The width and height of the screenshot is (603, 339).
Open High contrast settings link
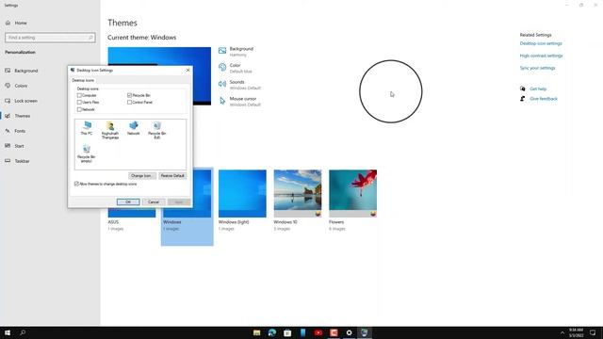tap(541, 56)
